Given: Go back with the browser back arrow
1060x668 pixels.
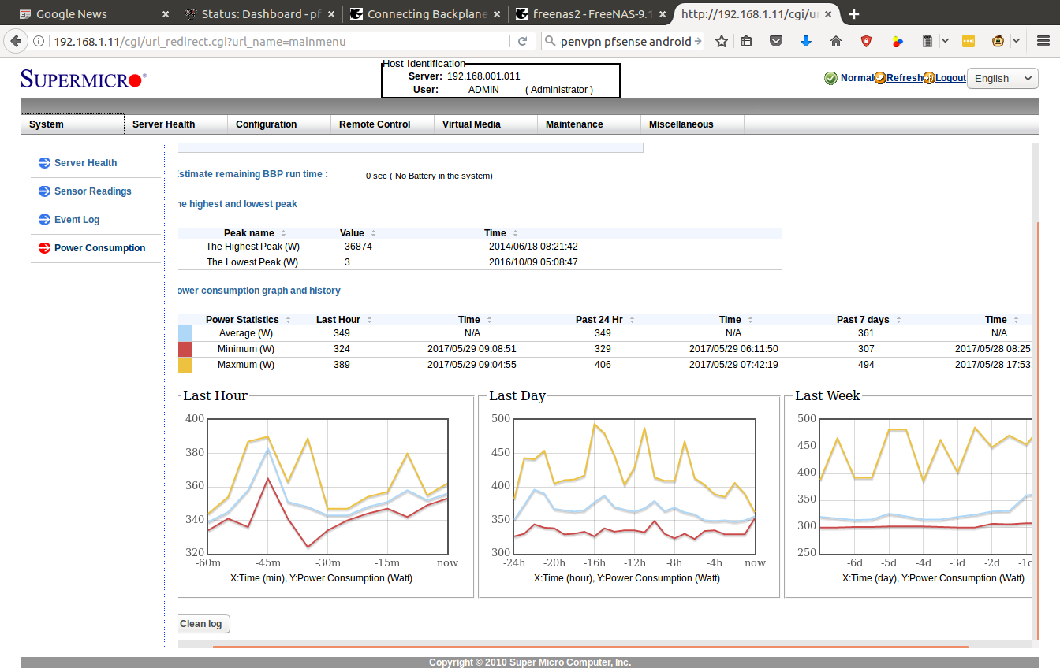Looking at the screenshot, I should 15,41.
